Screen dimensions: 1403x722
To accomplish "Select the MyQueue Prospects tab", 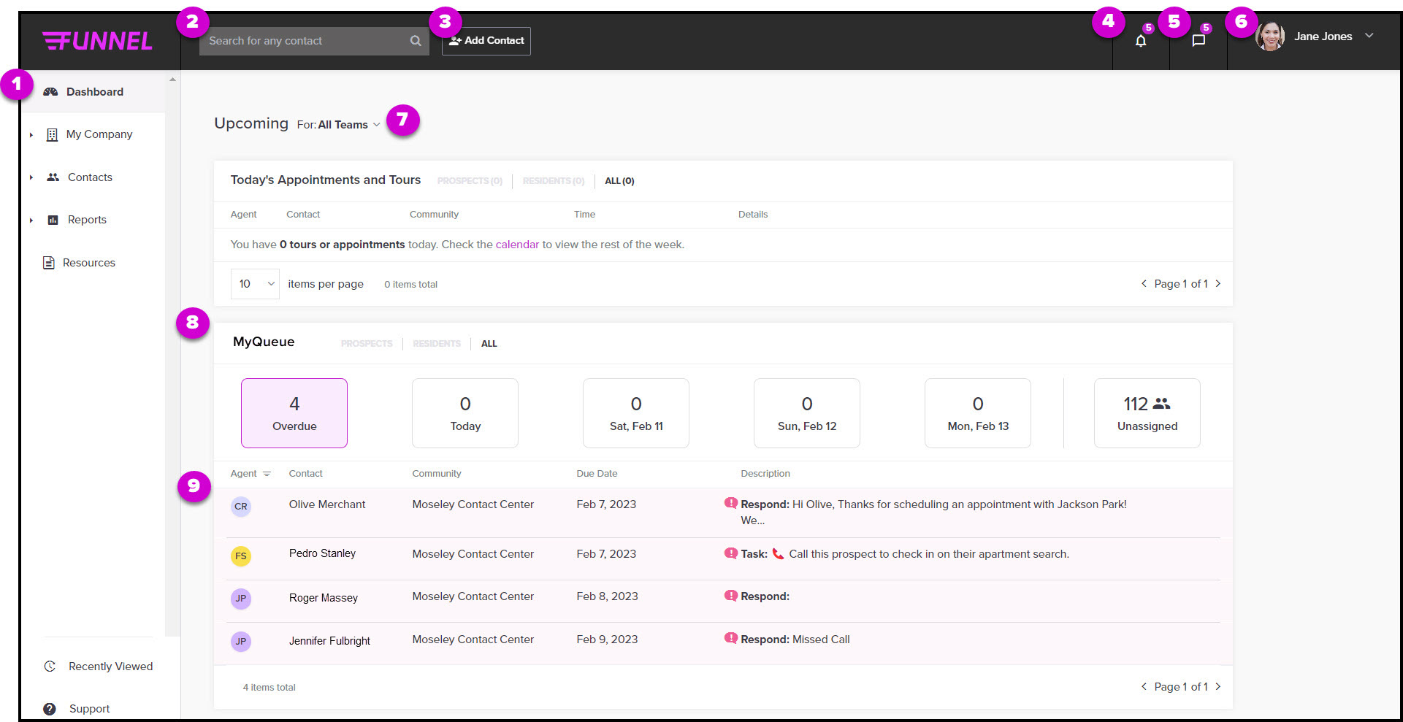I will pos(366,344).
